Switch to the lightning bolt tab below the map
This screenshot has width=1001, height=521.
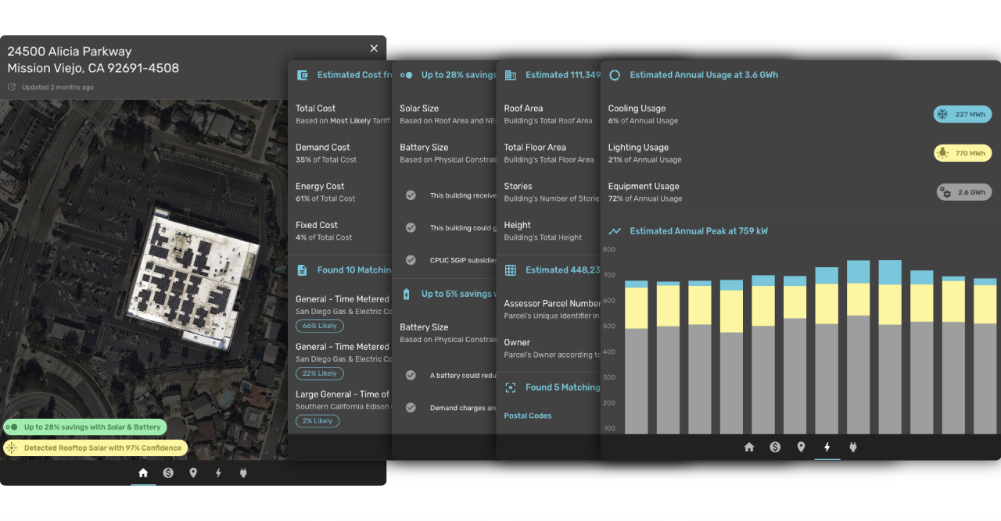click(218, 473)
